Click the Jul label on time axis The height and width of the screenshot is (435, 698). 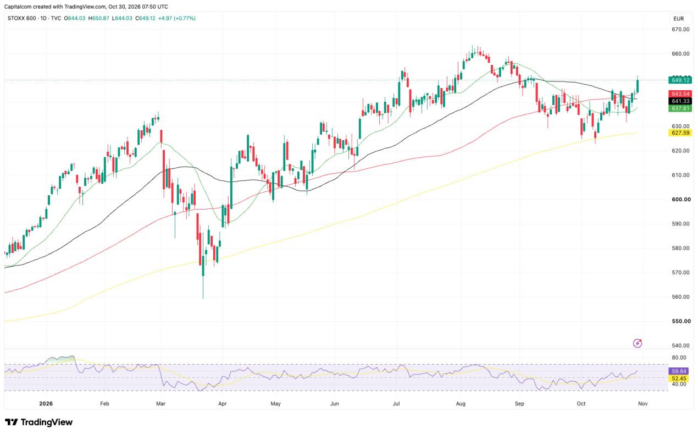point(396,404)
